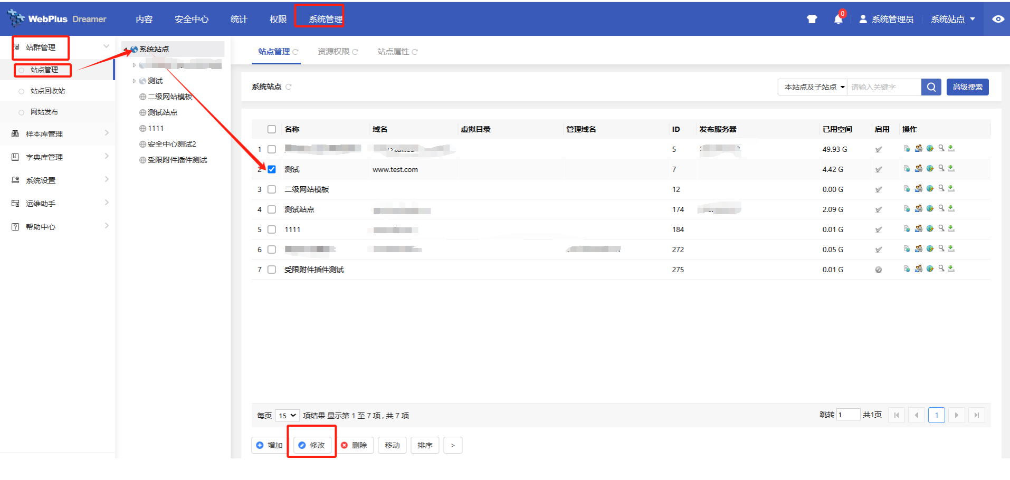Click the blue search magnifier button

click(x=931, y=87)
